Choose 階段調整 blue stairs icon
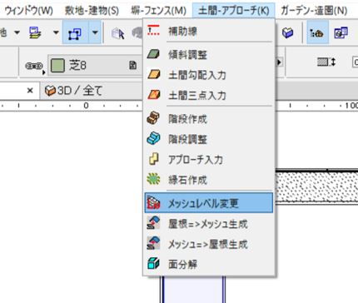358x303 pixels. (153, 139)
